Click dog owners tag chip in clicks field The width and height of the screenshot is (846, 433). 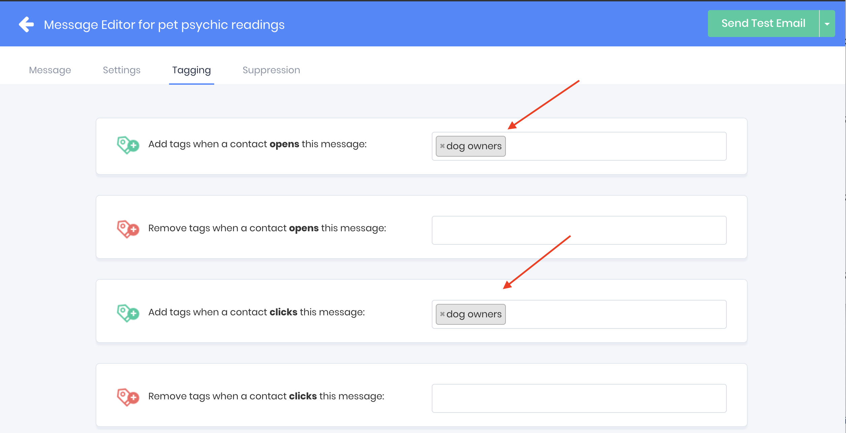click(474, 314)
